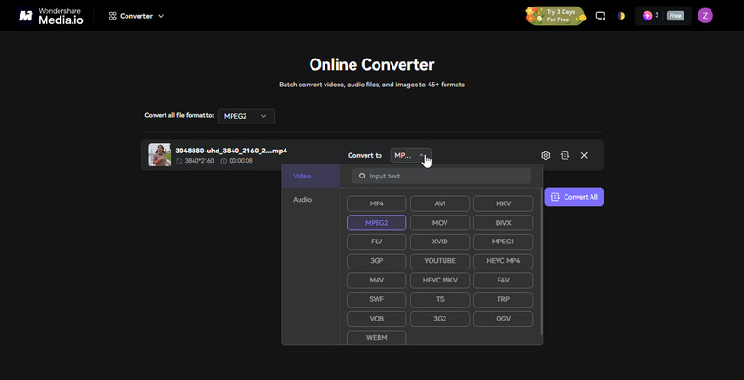This screenshot has width=744, height=380.
Task: Expand the Converter menu in header
Action: (x=136, y=16)
